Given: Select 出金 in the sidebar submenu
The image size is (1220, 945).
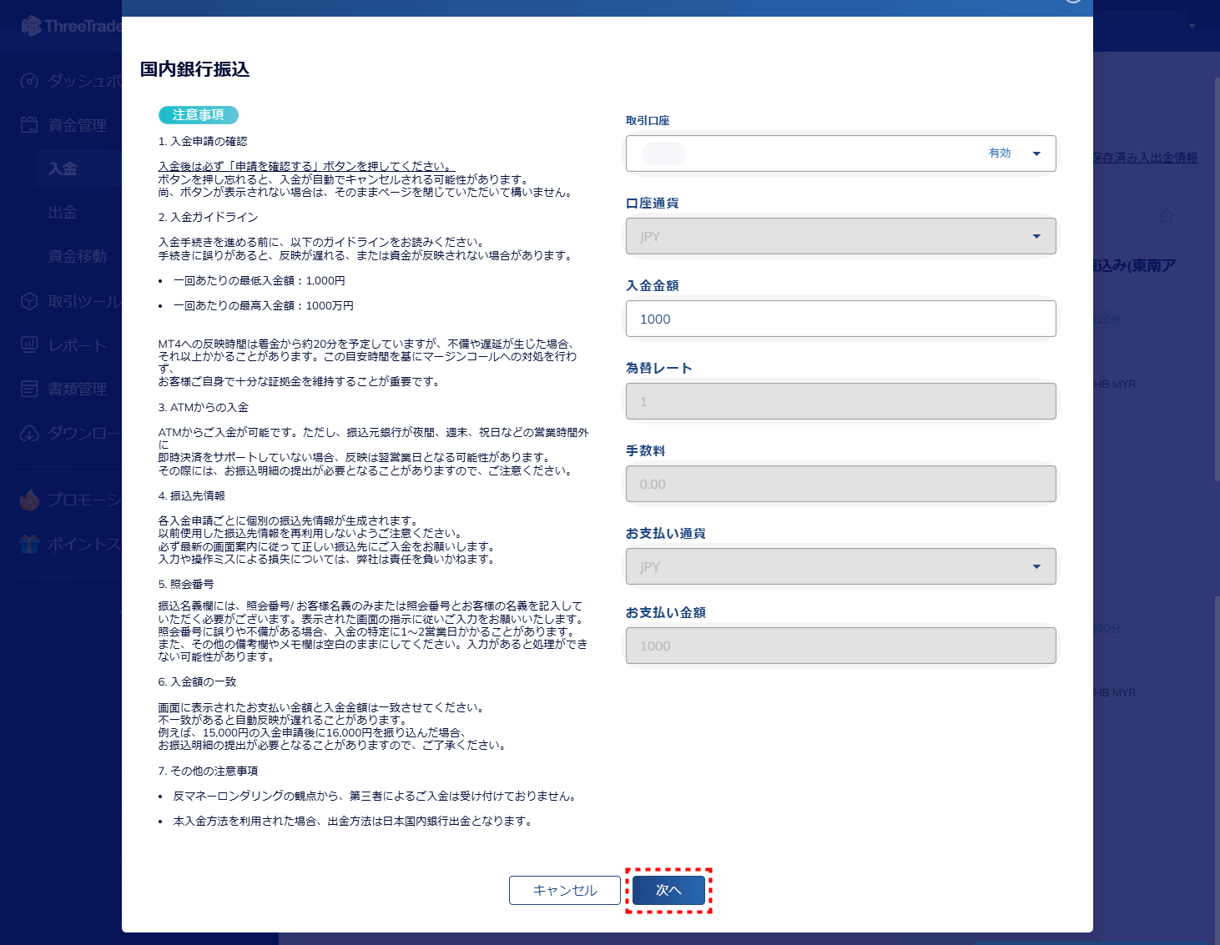Looking at the screenshot, I should click(x=63, y=213).
